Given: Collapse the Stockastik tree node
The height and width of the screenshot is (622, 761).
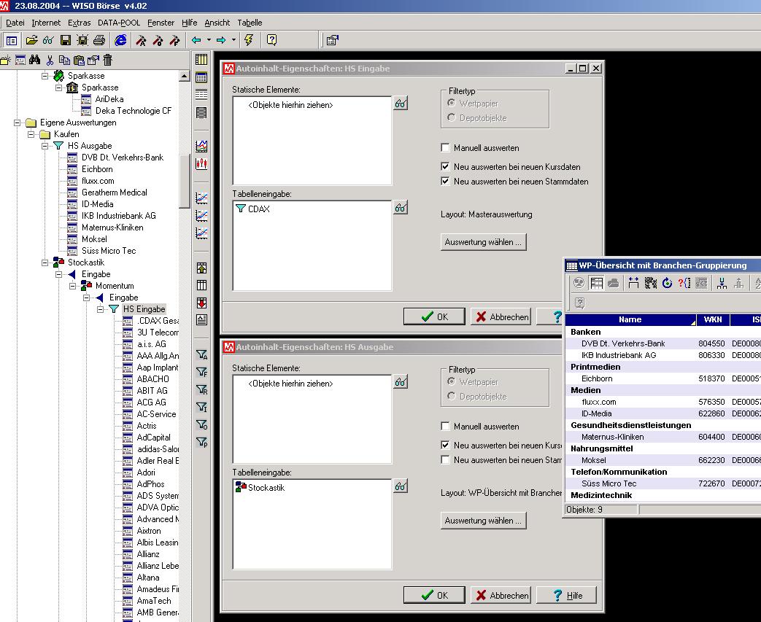Looking at the screenshot, I should [45, 263].
